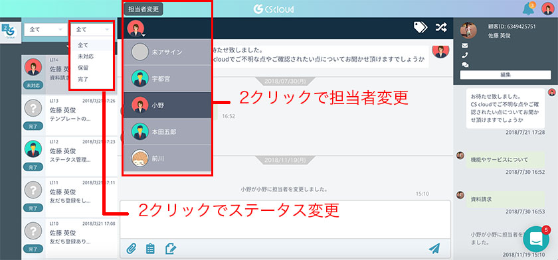Image resolution: width=558 pixels, height=260 pixels.
Task: Open ticket L113 テンプレートの… conversation
Action: point(69,115)
